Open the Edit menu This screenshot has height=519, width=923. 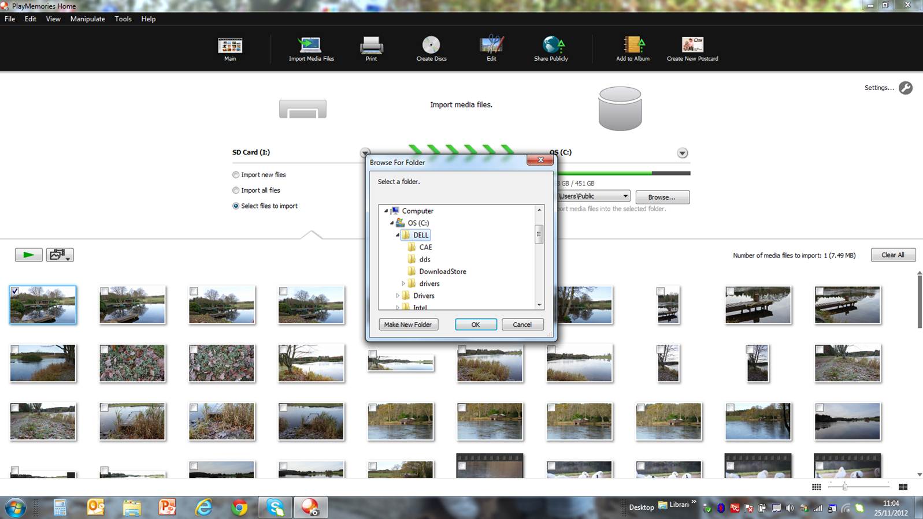31,19
